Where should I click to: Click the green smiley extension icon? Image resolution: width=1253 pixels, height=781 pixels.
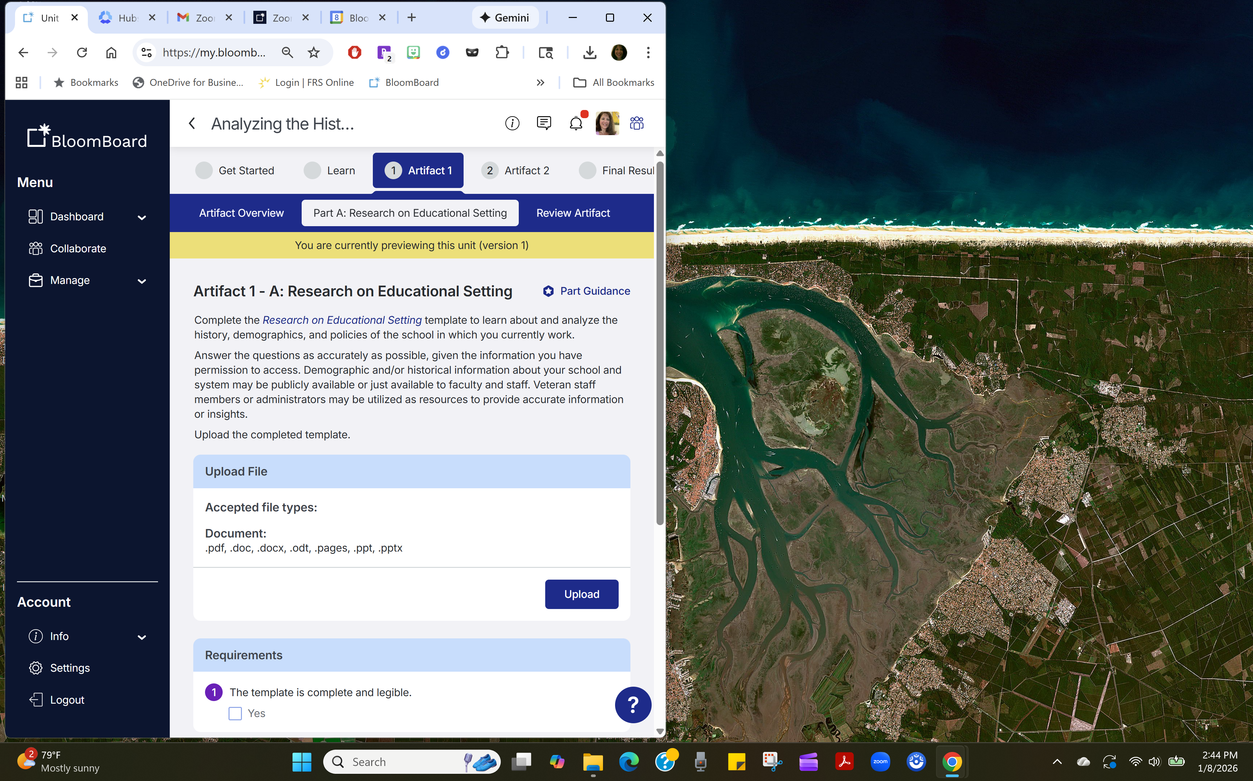pos(413,52)
